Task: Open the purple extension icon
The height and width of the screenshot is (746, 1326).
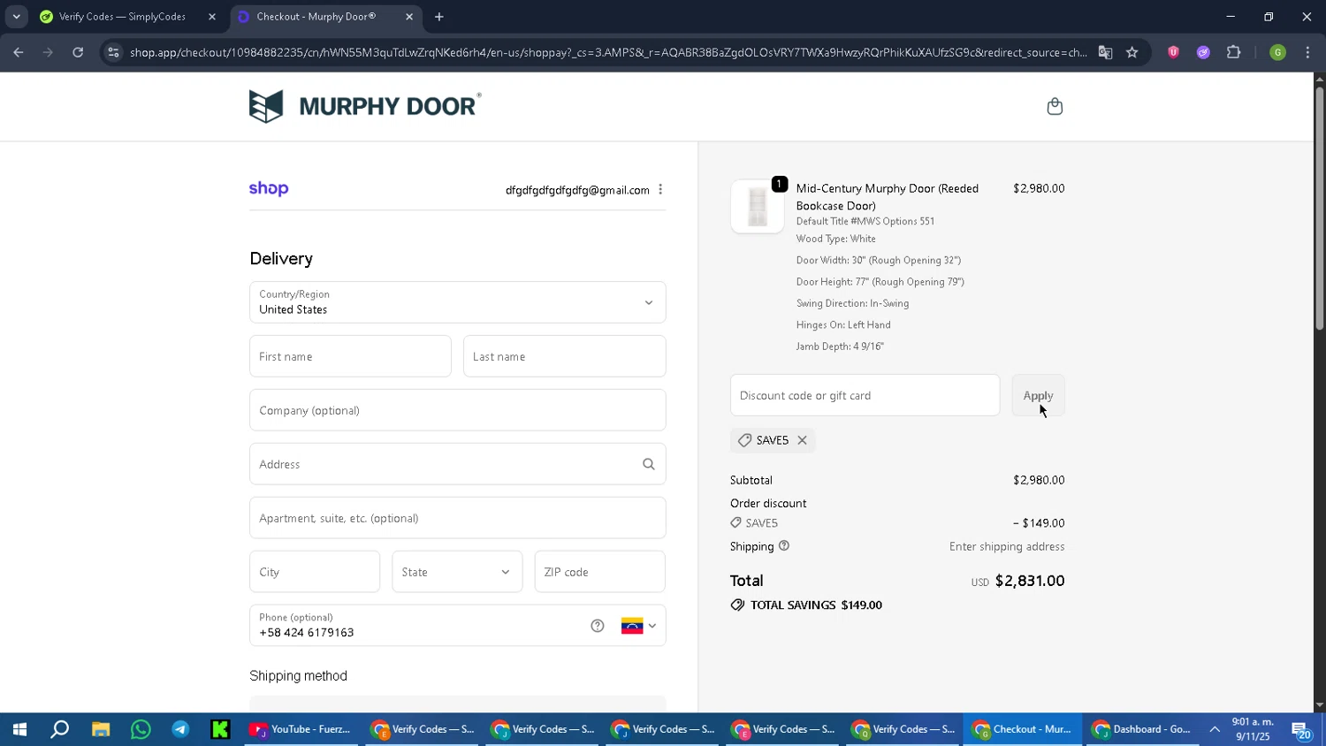Action: tap(1203, 52)
